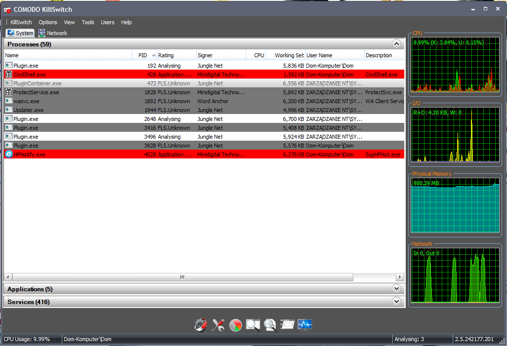Toggle the system monitor graphs icon
Image resolution: width=507 pixels, height=346 pixels.
(x=305, y=325)
